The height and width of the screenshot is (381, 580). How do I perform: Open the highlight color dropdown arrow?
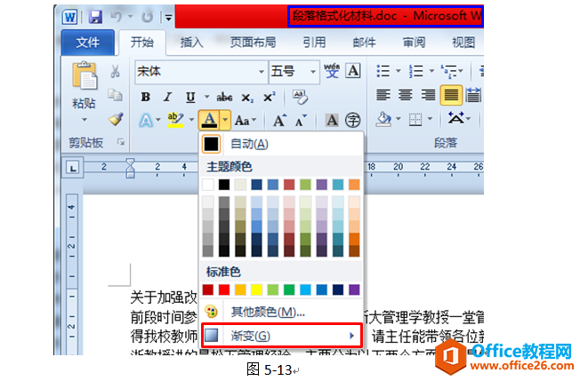[191, 120]
